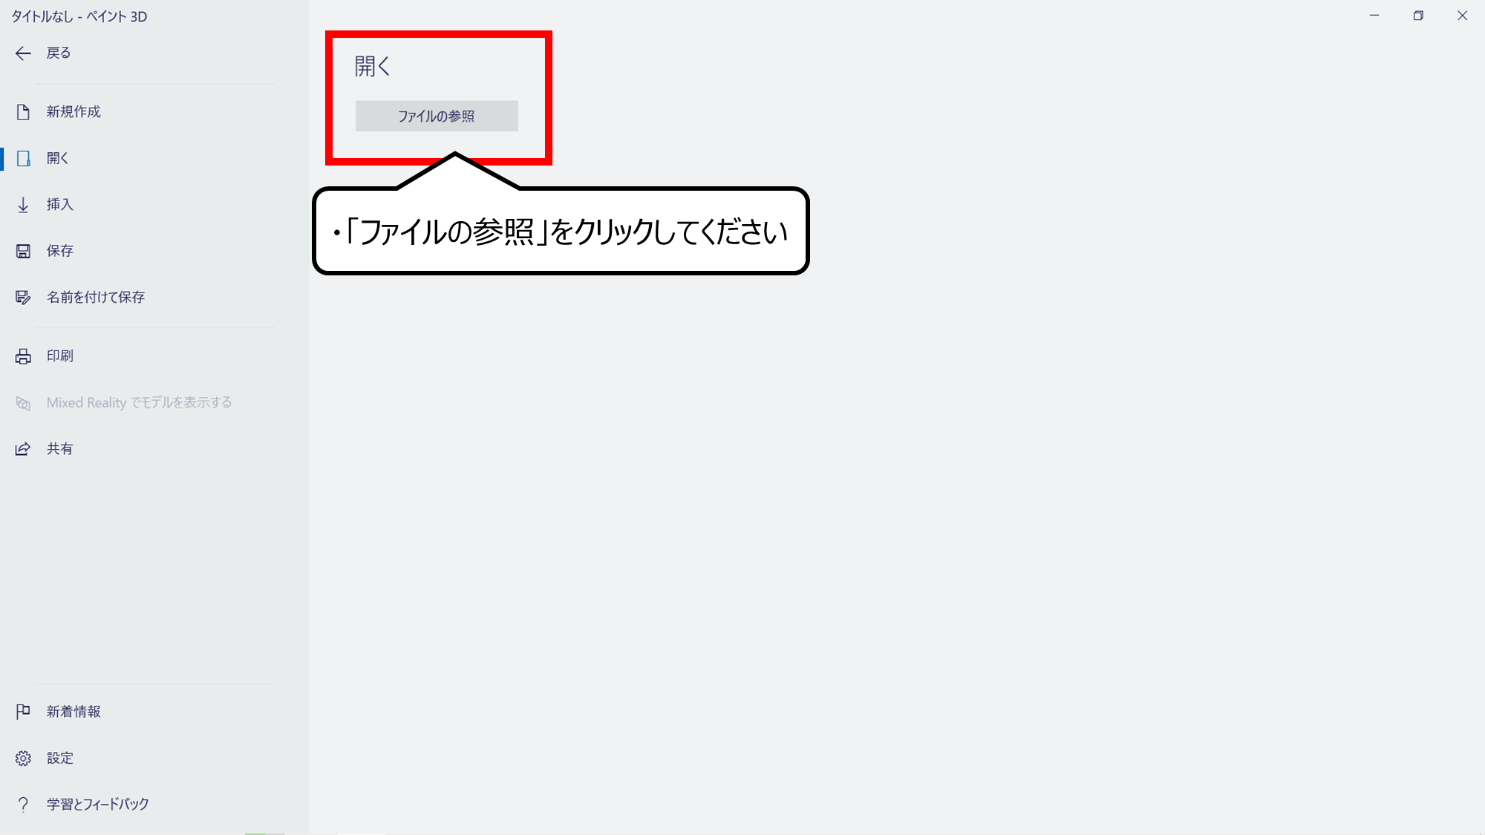Click the back arrow icon

click(23, 53)
